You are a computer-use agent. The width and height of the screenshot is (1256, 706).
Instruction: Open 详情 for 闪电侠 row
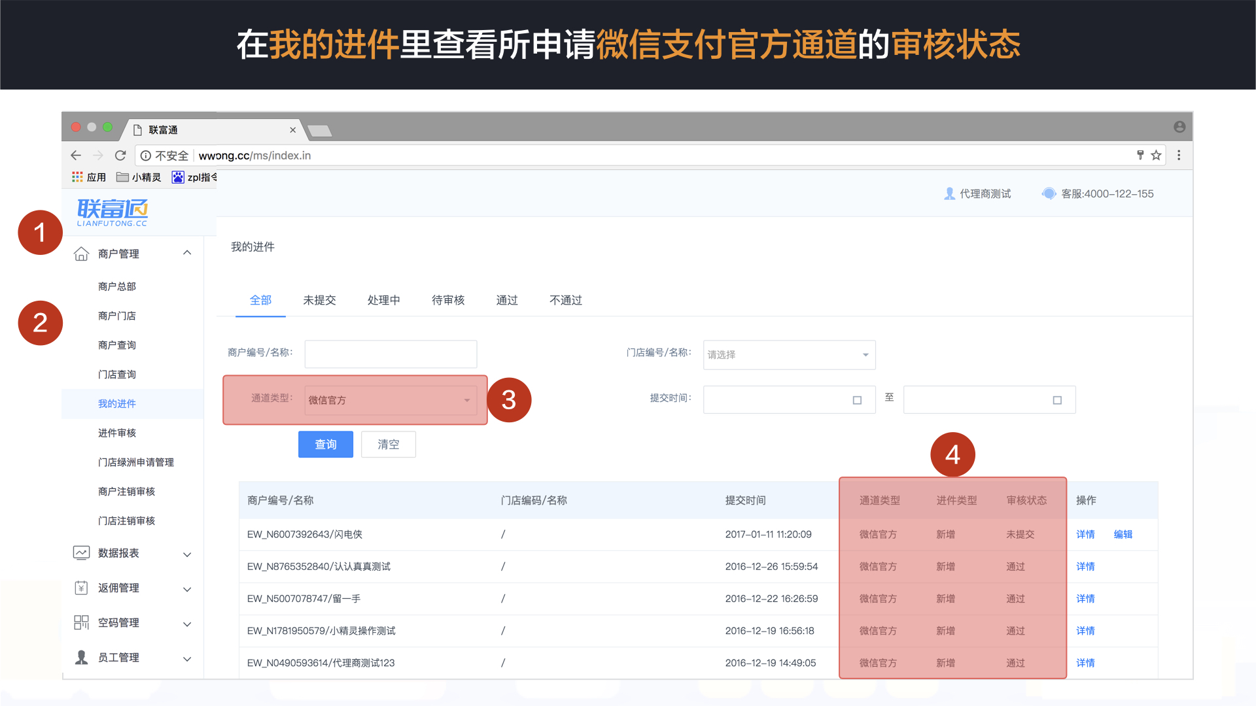[x=1085, y=534]
